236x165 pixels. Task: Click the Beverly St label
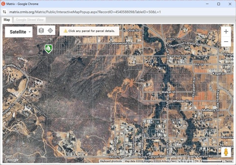coord(117,157)
